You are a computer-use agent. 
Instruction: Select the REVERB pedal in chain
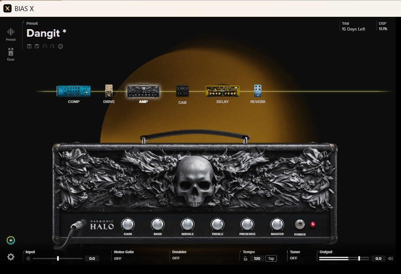click(x=258, y=91)
